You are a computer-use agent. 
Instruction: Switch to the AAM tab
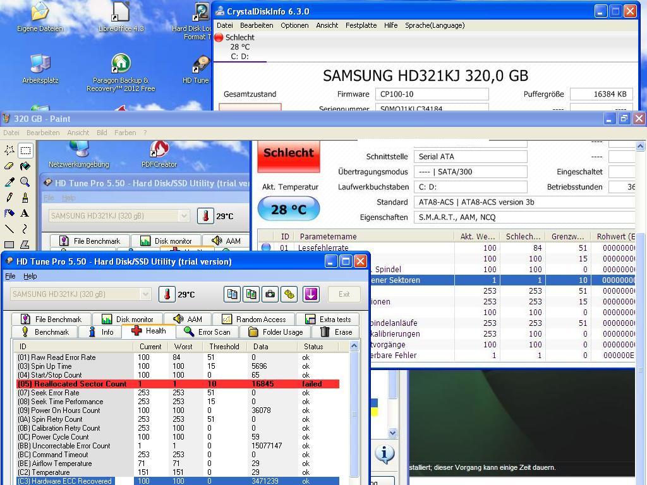188,319
